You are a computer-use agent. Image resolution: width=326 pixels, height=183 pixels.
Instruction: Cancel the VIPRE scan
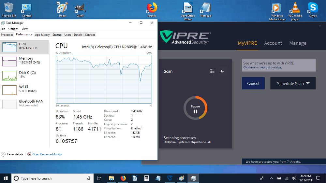[x=253, y=83]
